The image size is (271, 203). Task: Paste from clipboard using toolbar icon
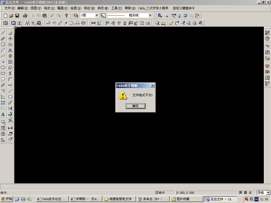pos(44,16)
